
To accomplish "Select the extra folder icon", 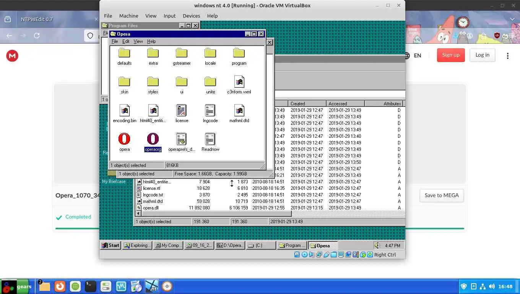I will click(x=153, y=53).
